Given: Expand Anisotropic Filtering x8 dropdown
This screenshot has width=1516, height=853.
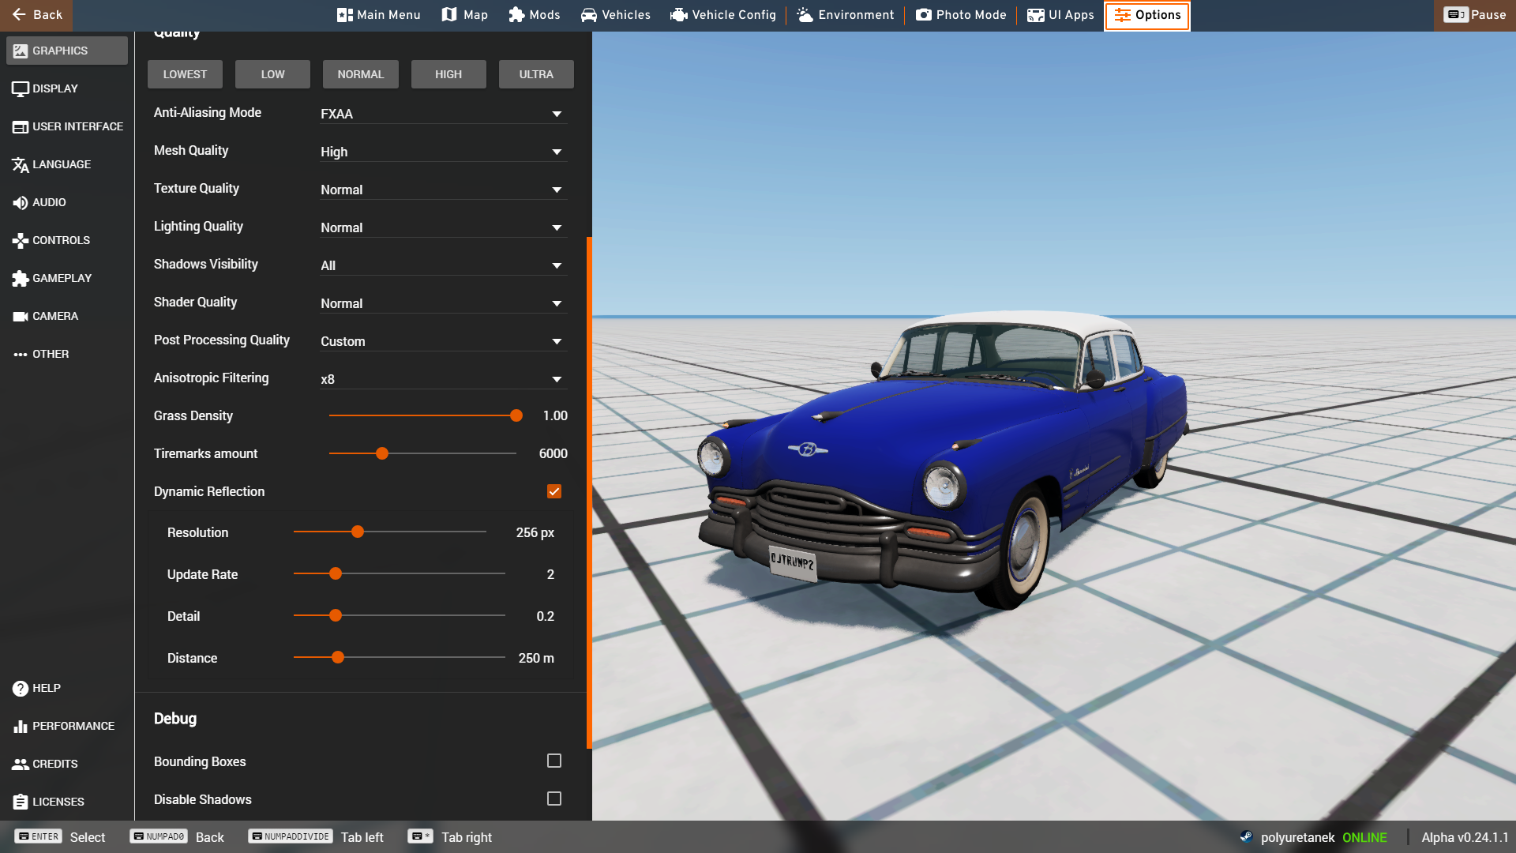Looking at the screenshot, I should click(442, 379).
